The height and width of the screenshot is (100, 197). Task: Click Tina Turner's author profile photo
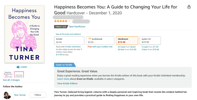click(x=7, y=95)
